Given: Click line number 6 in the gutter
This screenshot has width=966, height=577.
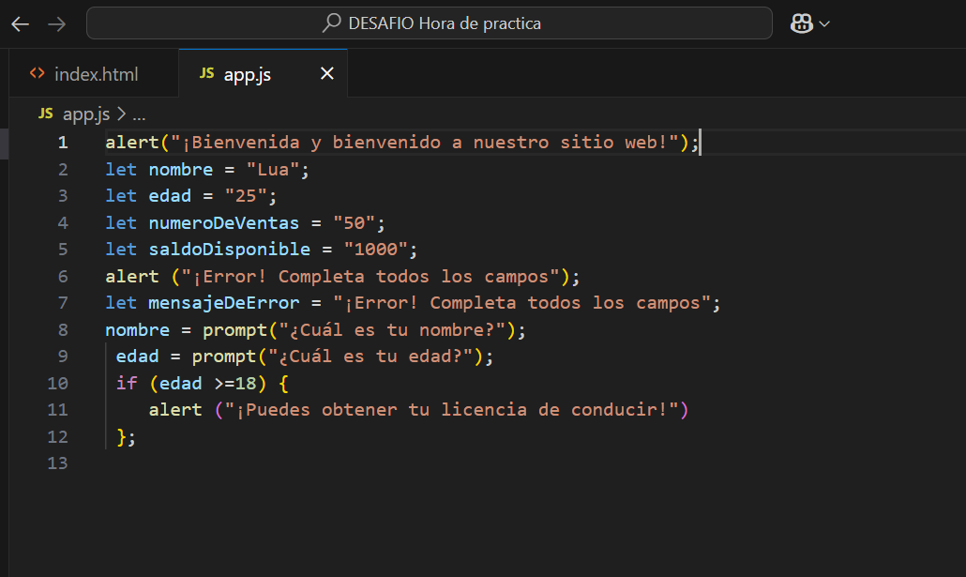Looking at the screenshot, I should point(63,276).
